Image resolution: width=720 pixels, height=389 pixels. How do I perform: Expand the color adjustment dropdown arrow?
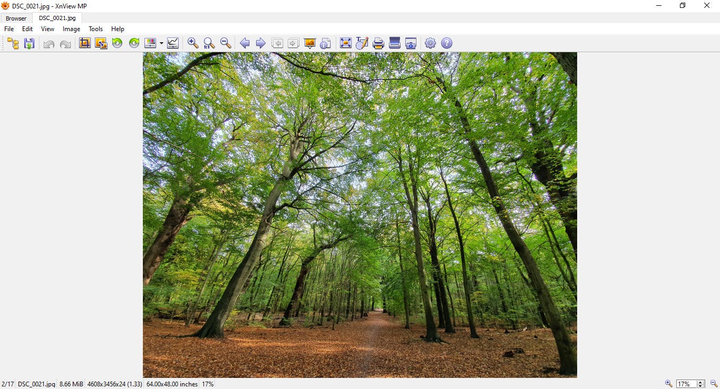(161, 44)
